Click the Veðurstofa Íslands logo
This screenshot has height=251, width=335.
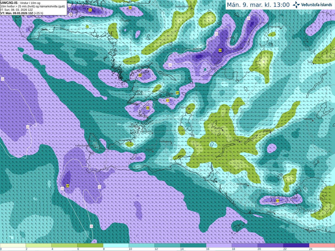(x=312, y=5)
